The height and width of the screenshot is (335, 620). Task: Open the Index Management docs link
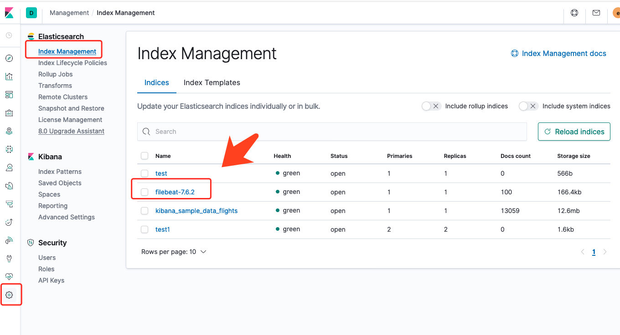click(x=558, y=54)
